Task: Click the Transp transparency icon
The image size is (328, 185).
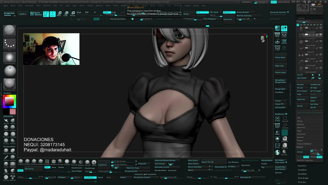Action: click(x=278, y=132)
